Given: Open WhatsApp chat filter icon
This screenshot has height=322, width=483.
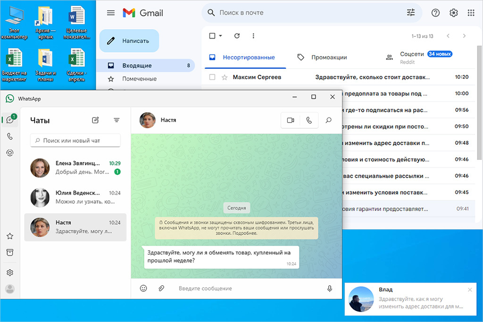Looking at the screenshot, I should click(x=117, y=120).
